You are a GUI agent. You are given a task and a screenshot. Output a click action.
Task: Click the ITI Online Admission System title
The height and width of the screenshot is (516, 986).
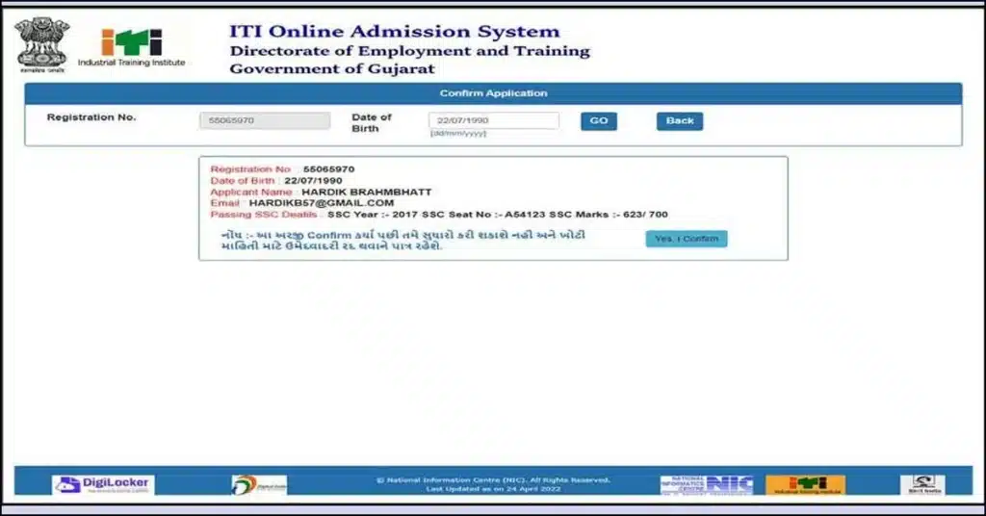coord(395,31)
